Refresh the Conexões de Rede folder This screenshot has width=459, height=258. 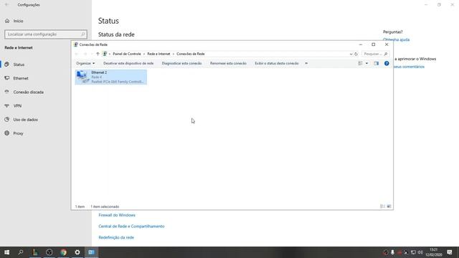click(x=356, y=54)
